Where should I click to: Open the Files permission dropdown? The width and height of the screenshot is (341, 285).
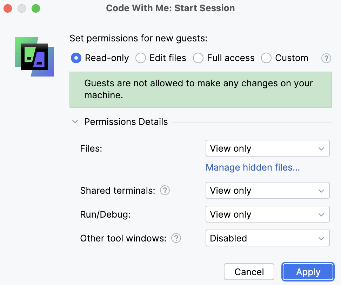coord(267,148)
